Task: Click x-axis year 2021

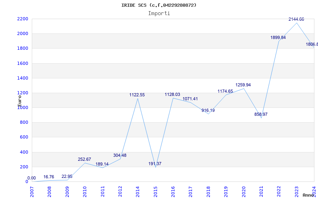Action: click(x=261, y=192)
